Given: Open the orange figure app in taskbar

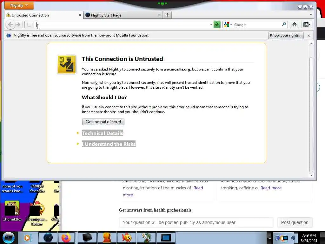Looking at the screenshot, I should [107, 238].
